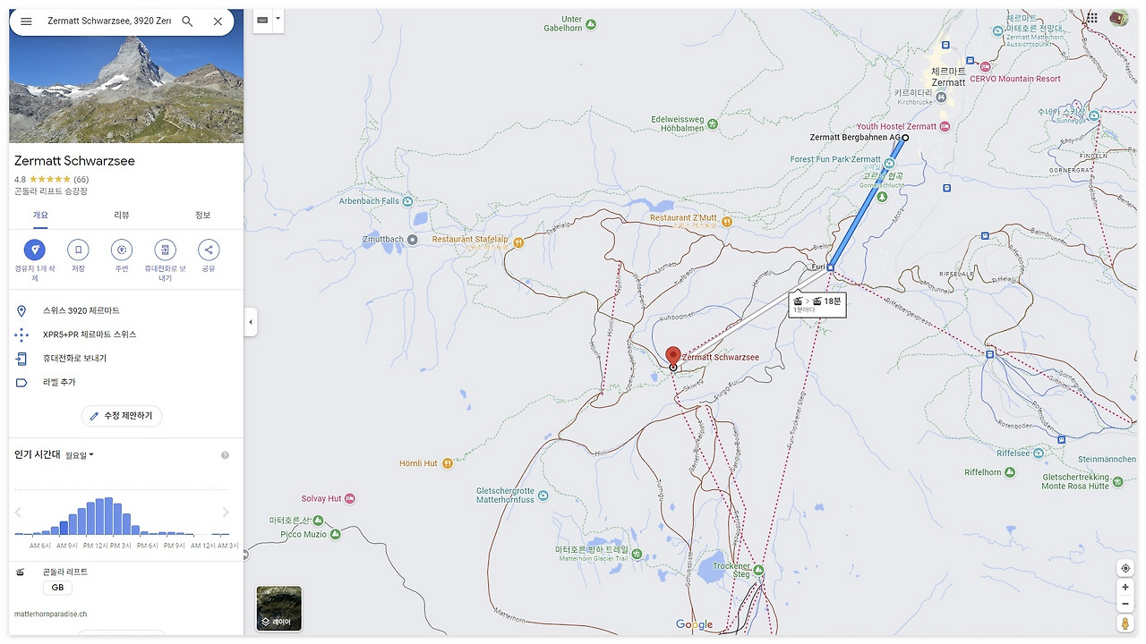Screen dimensions: 1146x644
Task: Select the 마터호른 빙하 트레일 marker
Action: (637, 555)
